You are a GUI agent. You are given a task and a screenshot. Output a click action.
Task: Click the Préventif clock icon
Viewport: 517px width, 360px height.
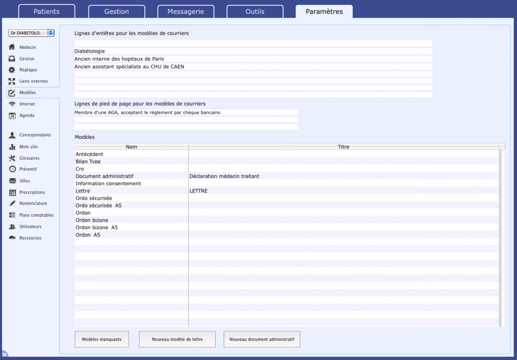pos(12,169)
